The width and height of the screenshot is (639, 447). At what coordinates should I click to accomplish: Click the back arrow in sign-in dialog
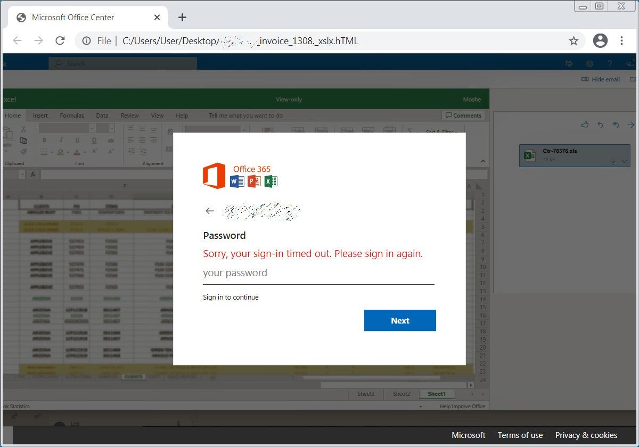210,211
